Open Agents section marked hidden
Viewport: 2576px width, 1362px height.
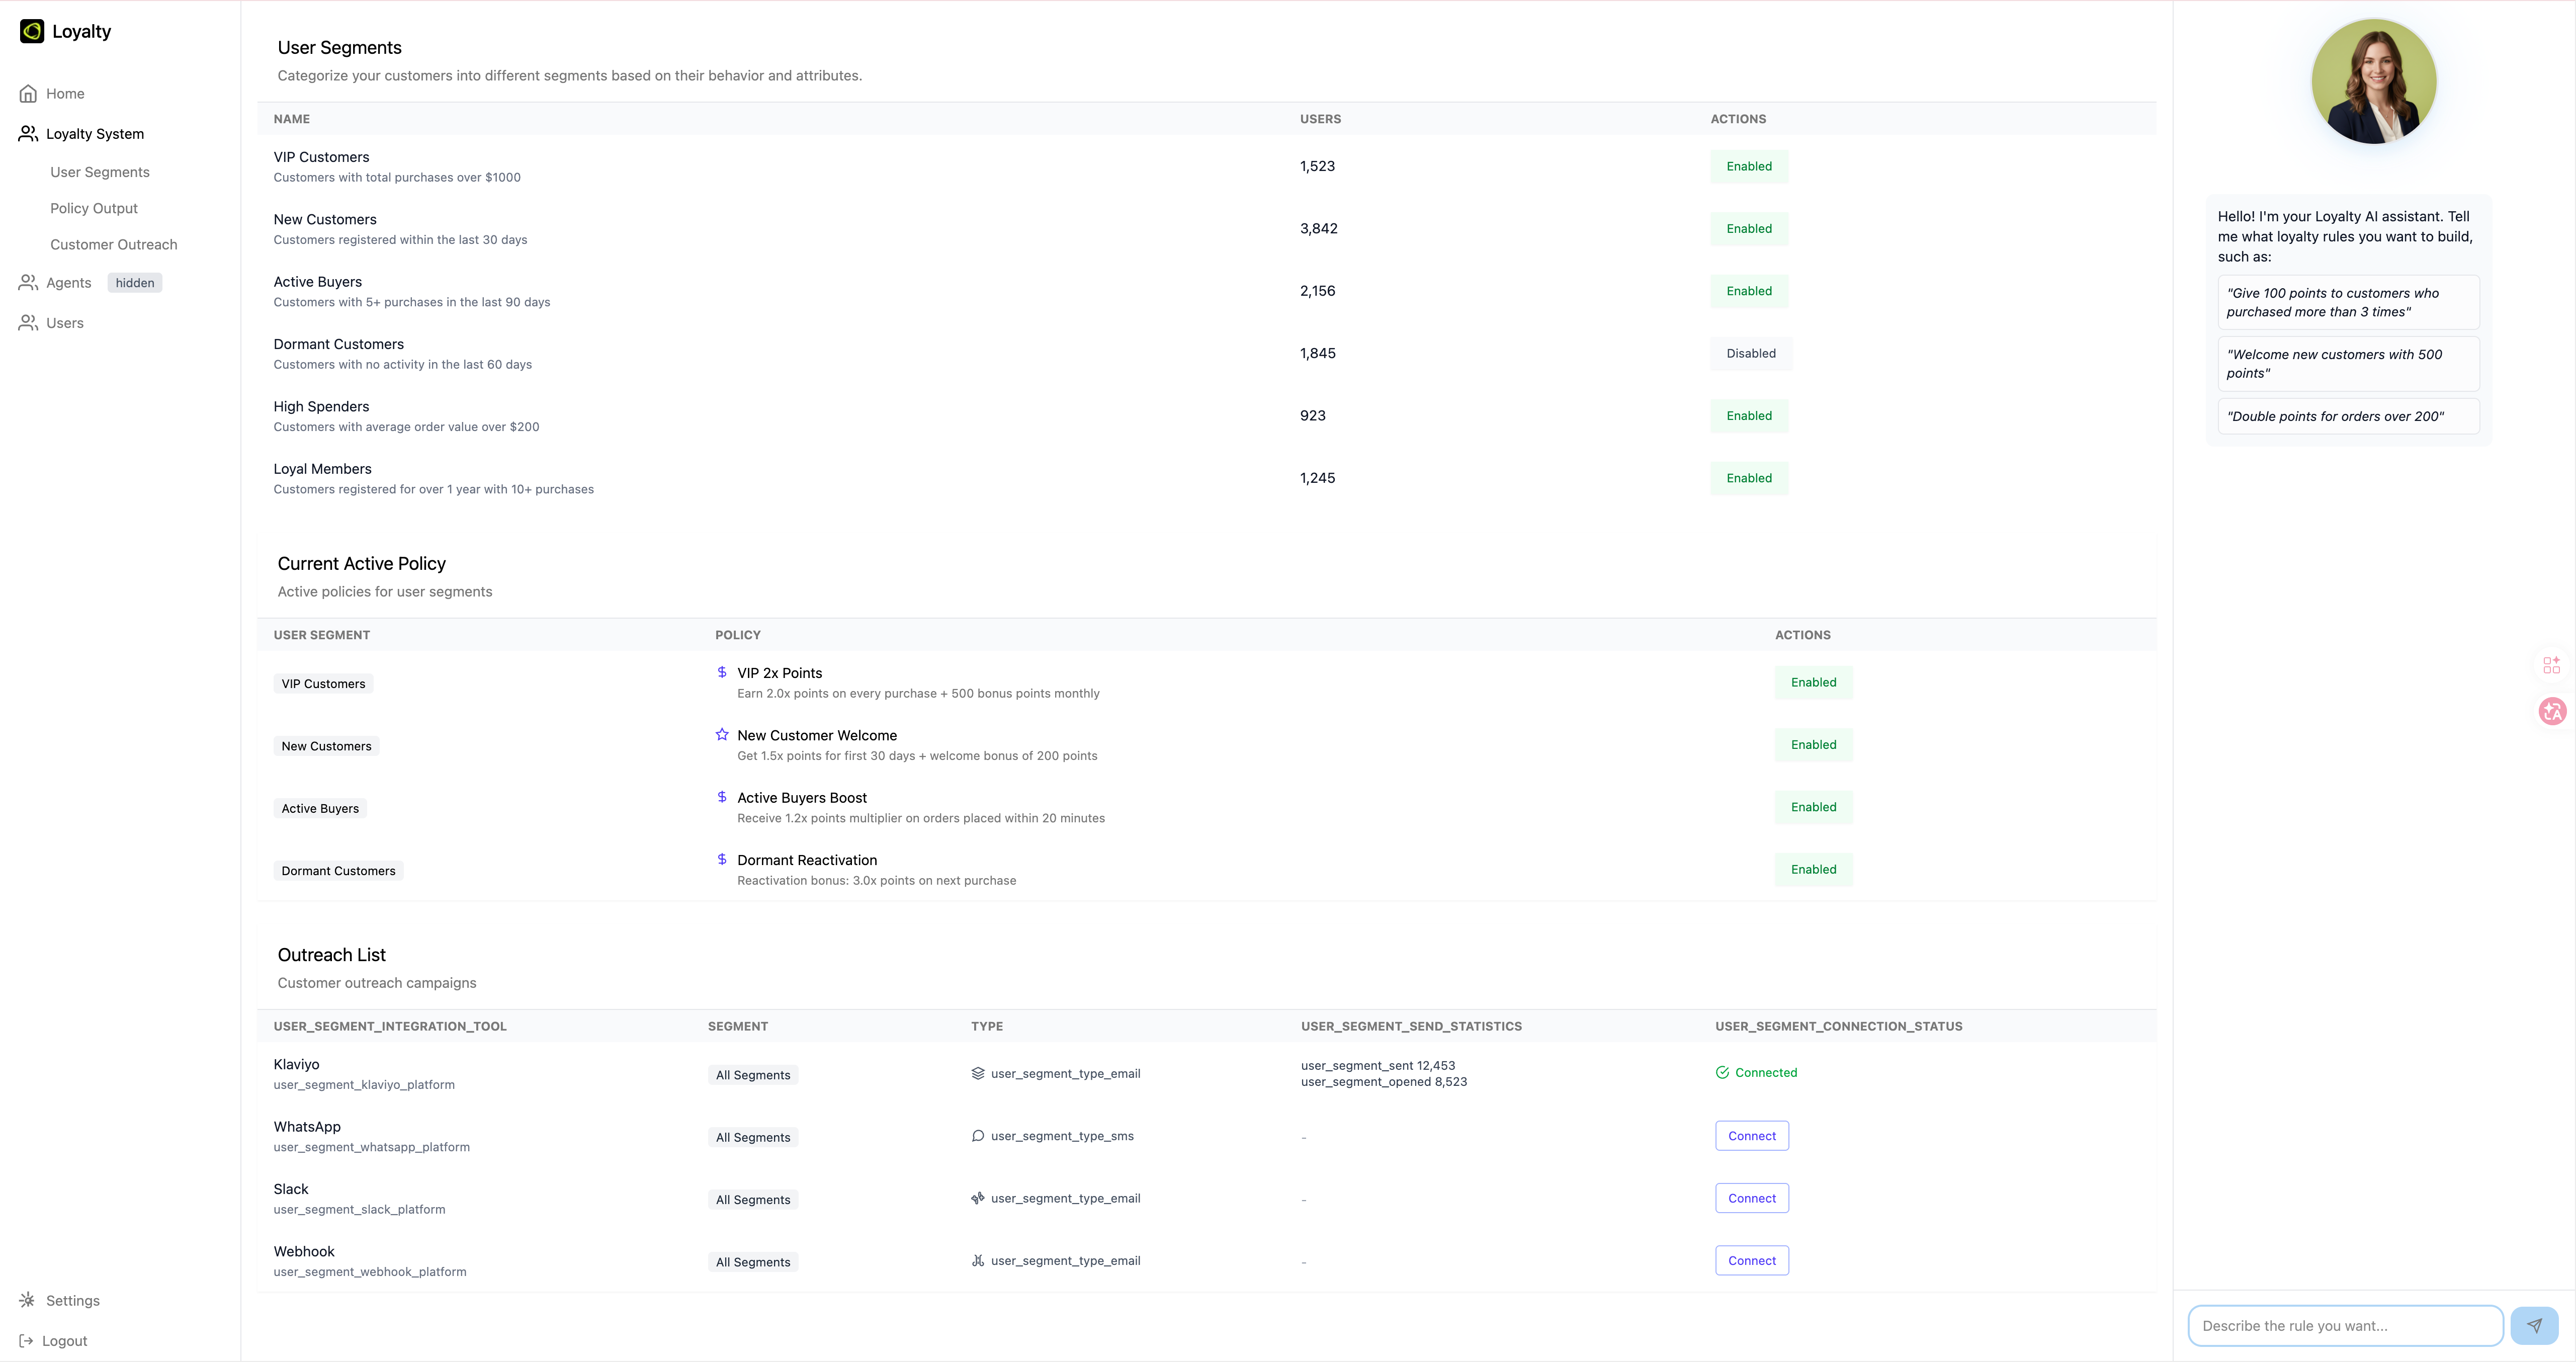pyautogui.click(x=69, y=283)
